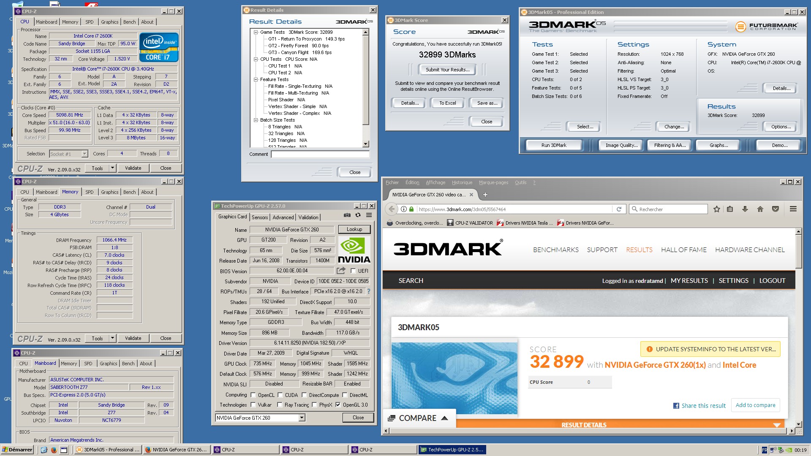Open Firefox from quick launch
811x456 pixels.
point(54,450)
